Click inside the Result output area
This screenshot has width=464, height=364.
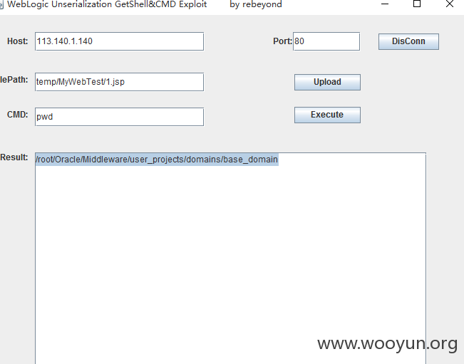[230, 259]
